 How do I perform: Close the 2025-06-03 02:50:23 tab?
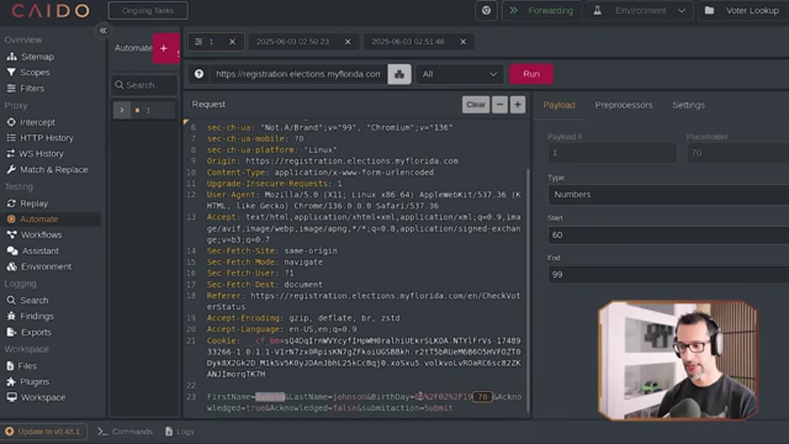click(348, 41)
